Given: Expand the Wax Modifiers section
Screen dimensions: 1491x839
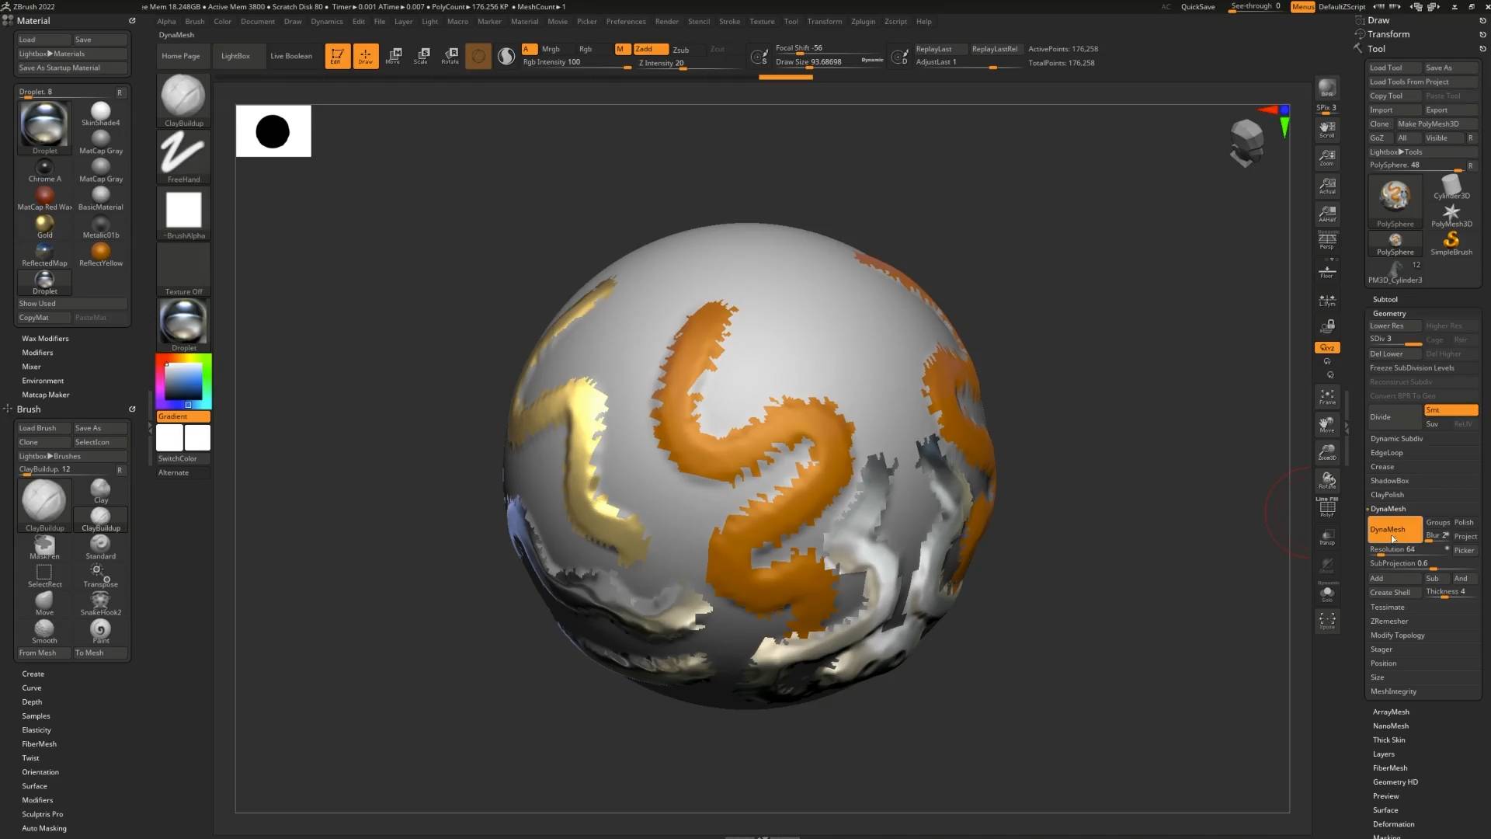Looking at the screenshot, I should click(45, 339).
